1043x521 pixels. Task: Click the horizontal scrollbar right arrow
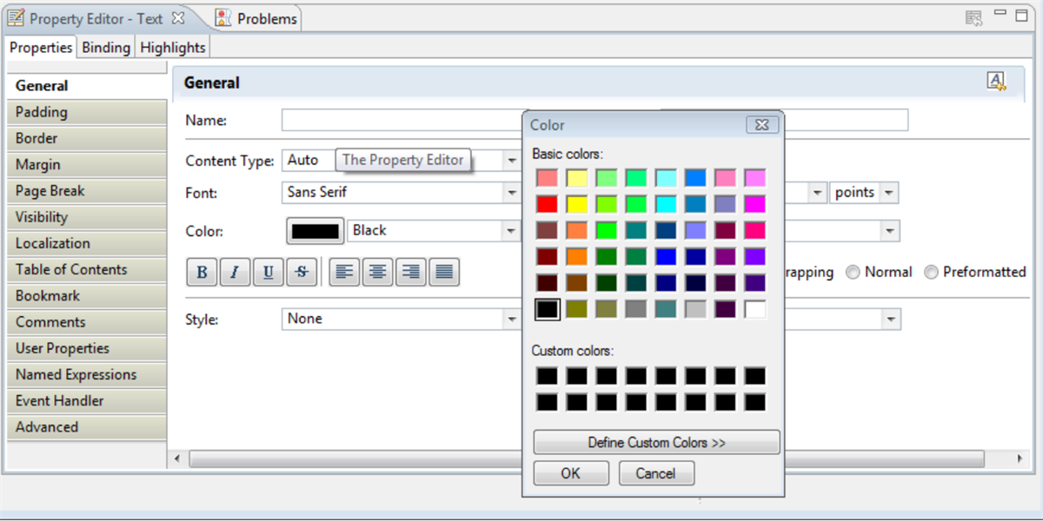(1020, 458)
